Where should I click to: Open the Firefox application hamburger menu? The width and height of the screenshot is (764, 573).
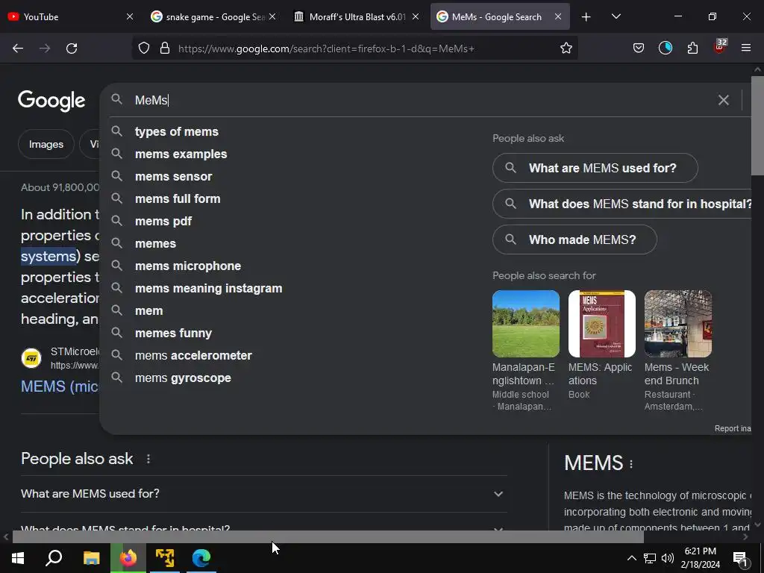(745, 48)
